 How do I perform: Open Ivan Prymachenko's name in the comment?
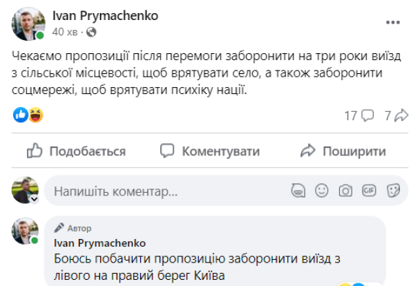click(89, 243)
